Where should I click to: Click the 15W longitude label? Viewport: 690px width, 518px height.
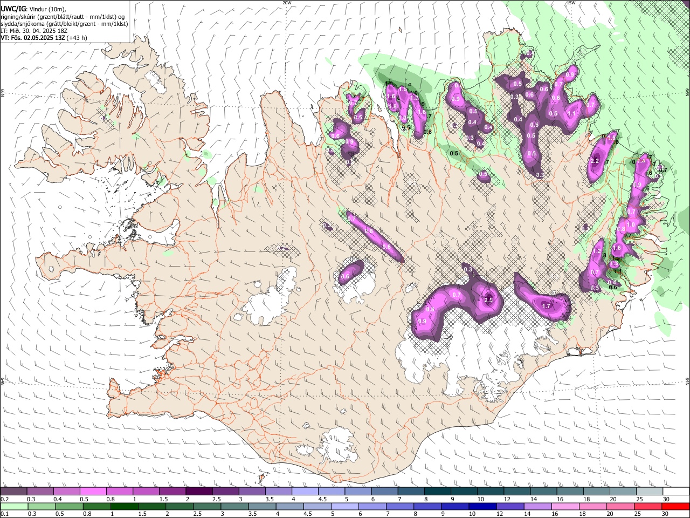[571, 3]
